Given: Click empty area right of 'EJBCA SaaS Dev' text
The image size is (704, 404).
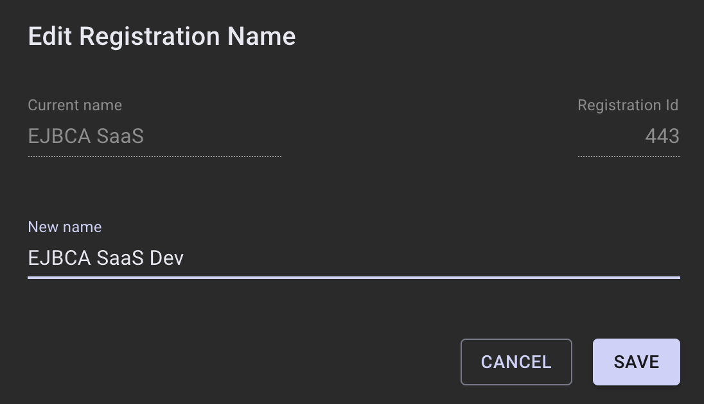Looking at the screenshot, I should pos(418,258).
